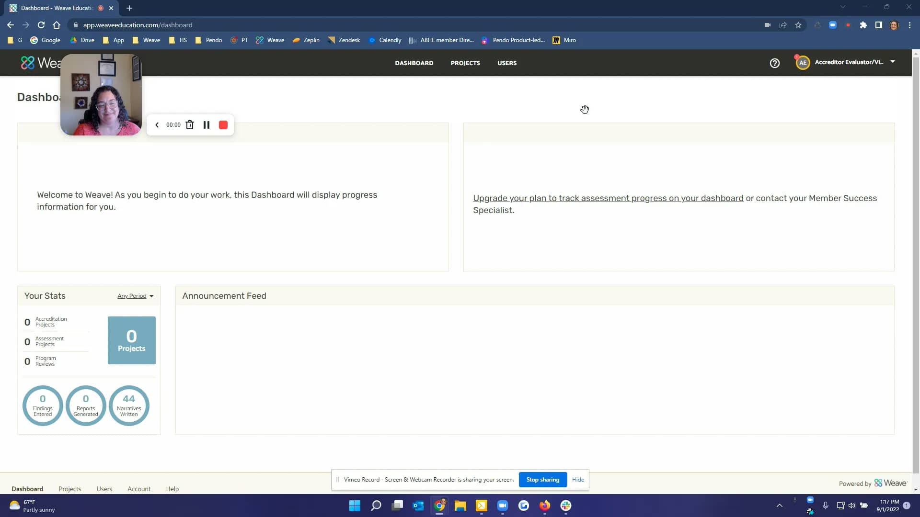The height and width of the screenshot is (517, 920).
Task: Go to the USERS navigation tab
Action: [506, 63]
